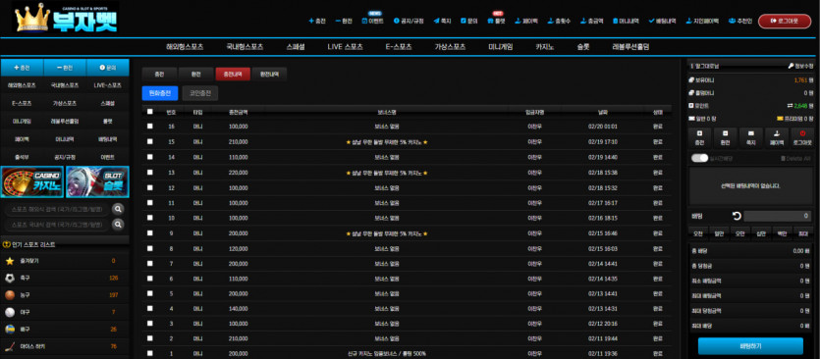This screenshot has width=820, height=359.
Task: Open the CASINO 카지노 banner thumbnail
Action: (x=32, y=181)
